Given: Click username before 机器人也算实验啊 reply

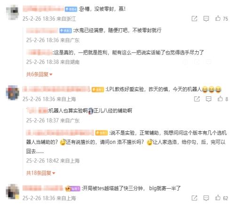Looking at the screenshot, I should tap(37, 111).
